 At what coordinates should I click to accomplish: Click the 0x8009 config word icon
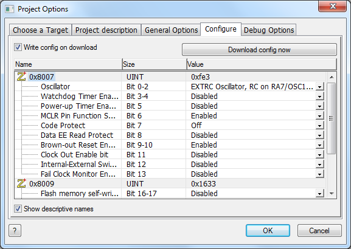click(x=21, y=183)
